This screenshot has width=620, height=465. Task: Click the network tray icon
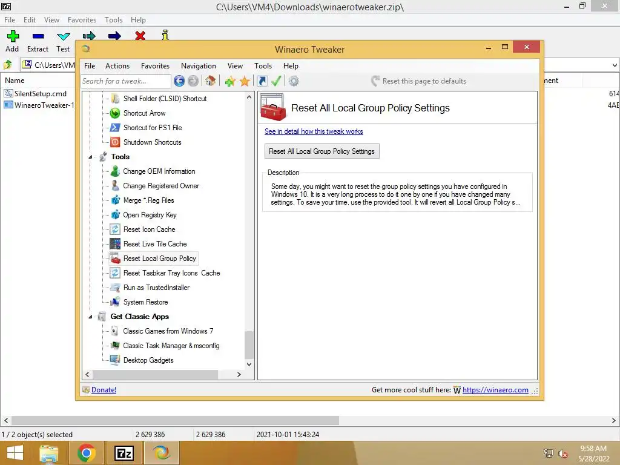(549, 453)
